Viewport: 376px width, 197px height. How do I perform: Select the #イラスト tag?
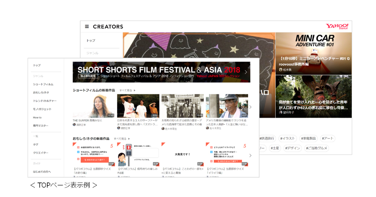[287, 138]
